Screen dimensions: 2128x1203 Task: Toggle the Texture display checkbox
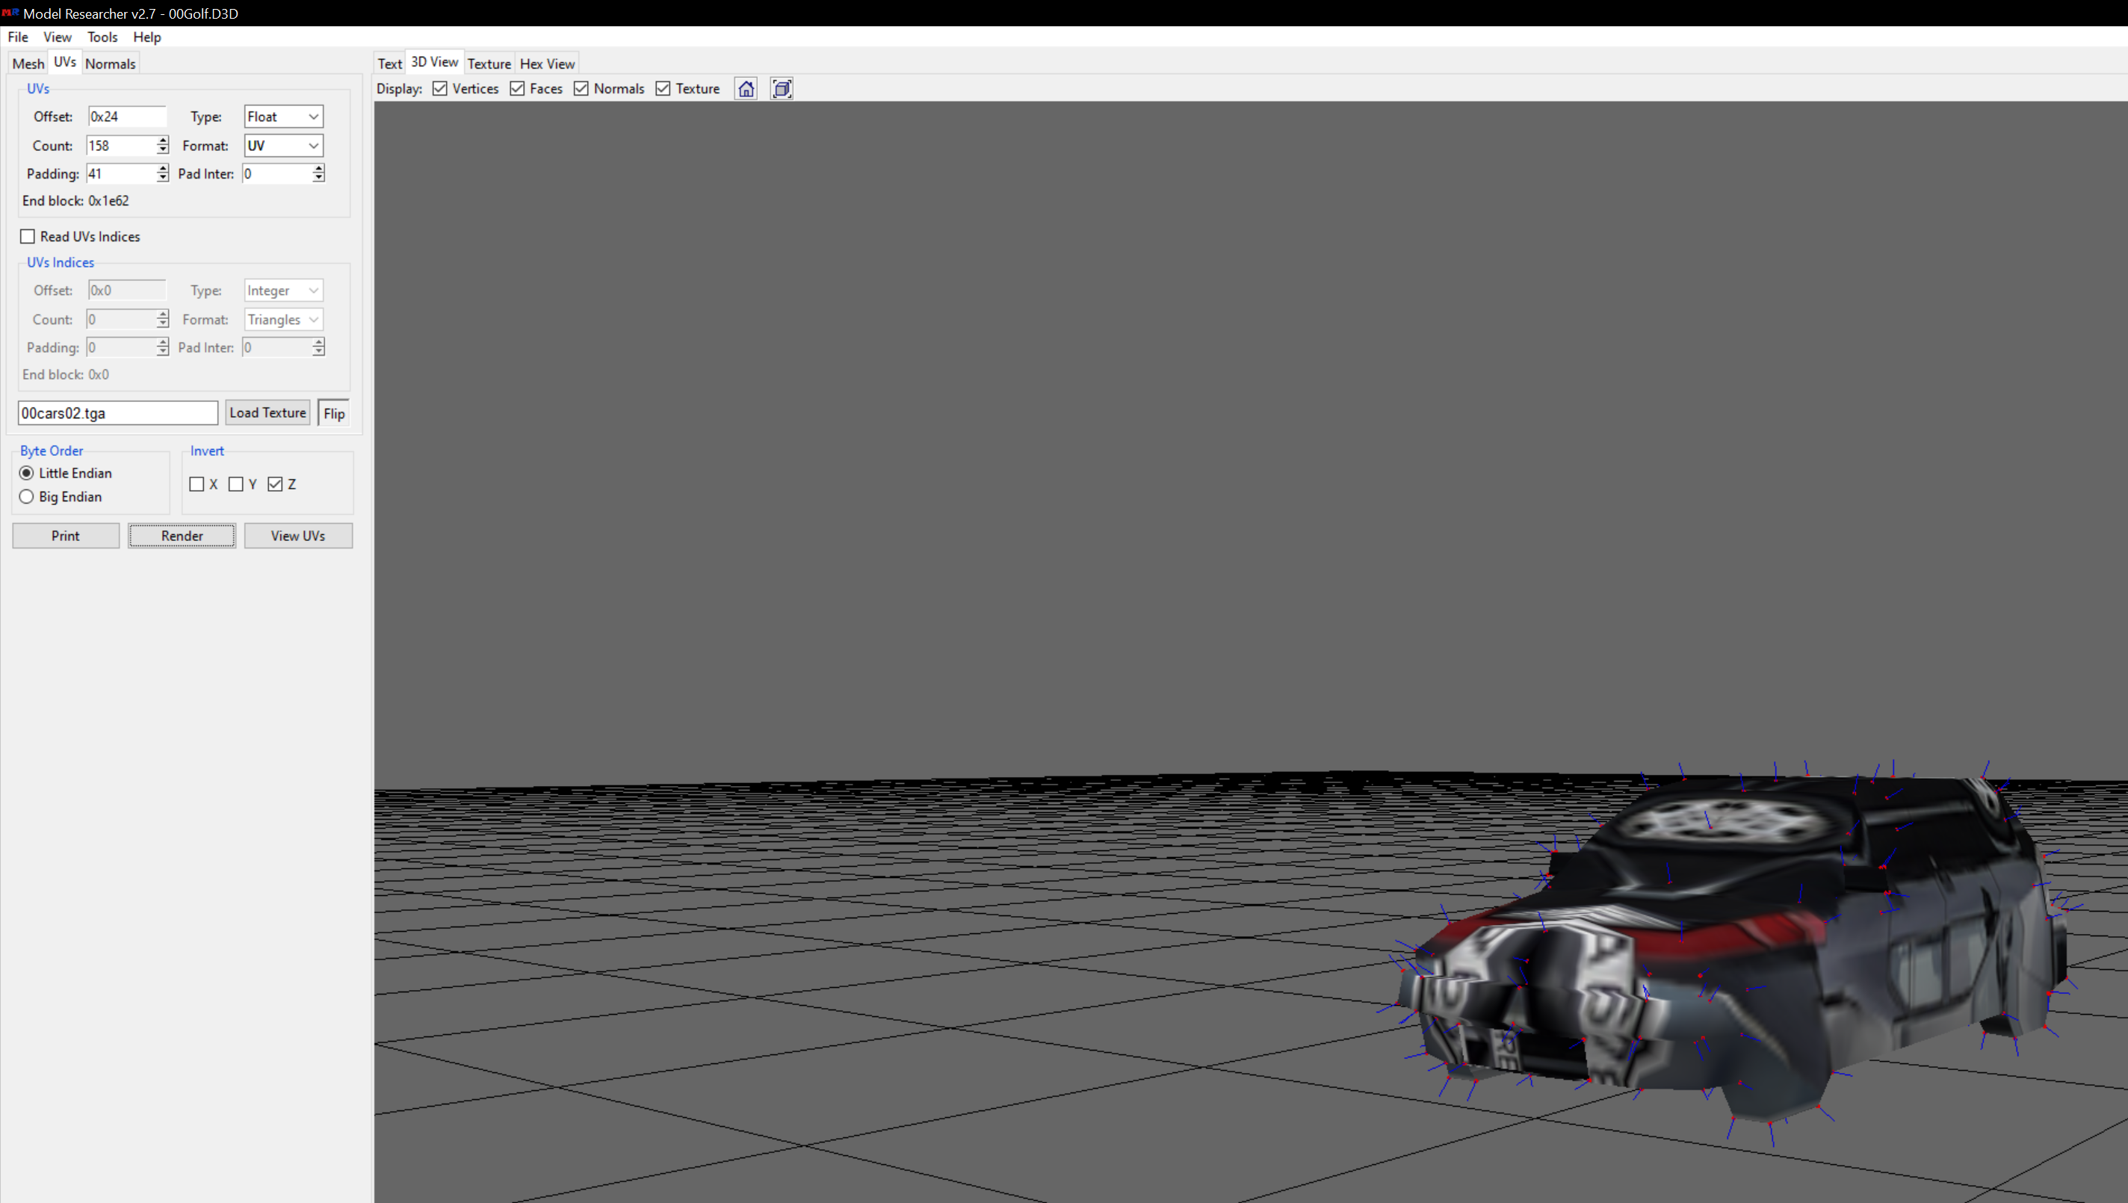(664, 88)
